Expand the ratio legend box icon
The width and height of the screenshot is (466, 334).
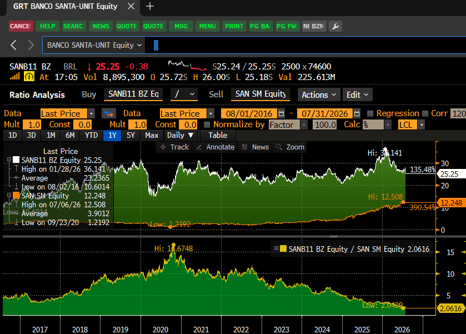point(276,248)
